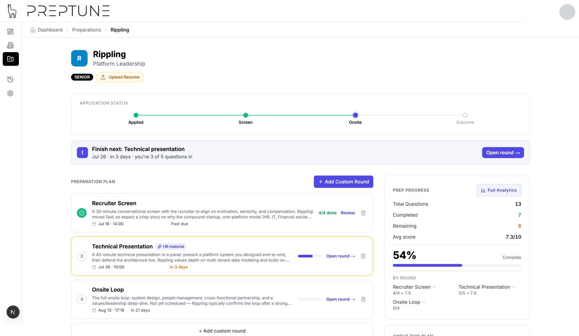Click Recruiter Screen under By Round

[412, 287]
